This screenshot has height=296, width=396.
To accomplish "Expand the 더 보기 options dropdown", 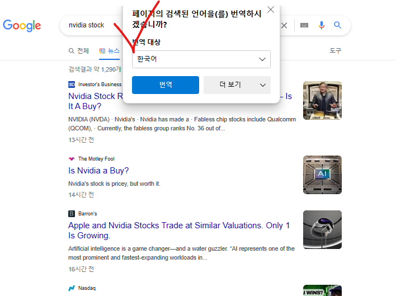I will (x=237, y=85).
